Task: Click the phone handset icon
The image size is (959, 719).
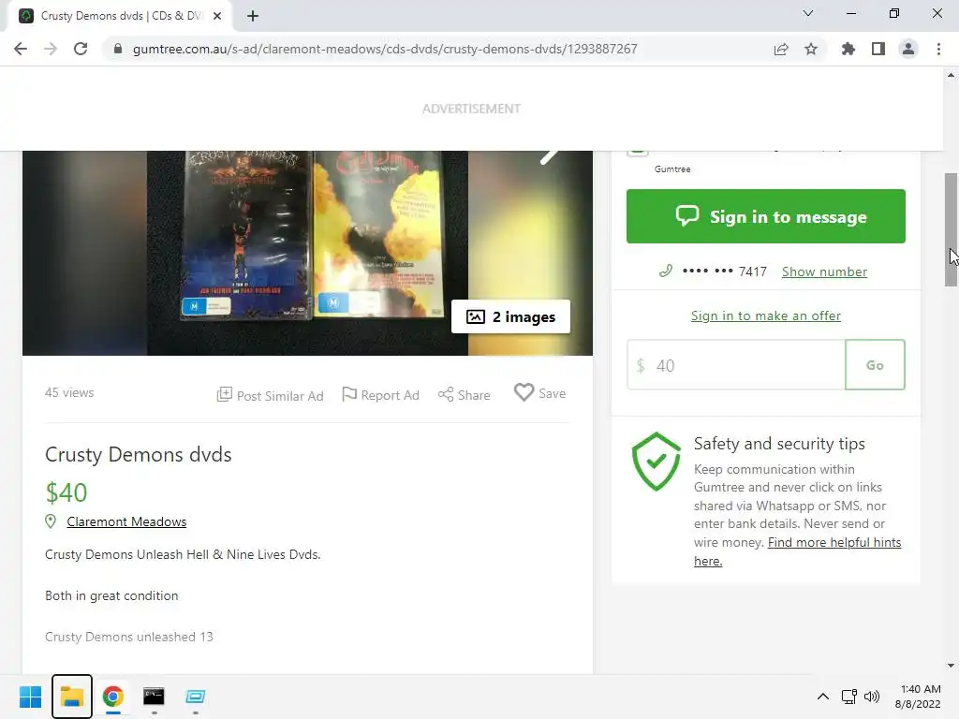Action: [666, 271]
